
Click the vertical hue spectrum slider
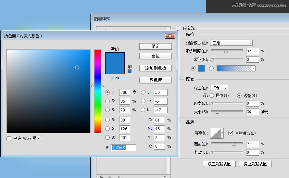[97, 91]
